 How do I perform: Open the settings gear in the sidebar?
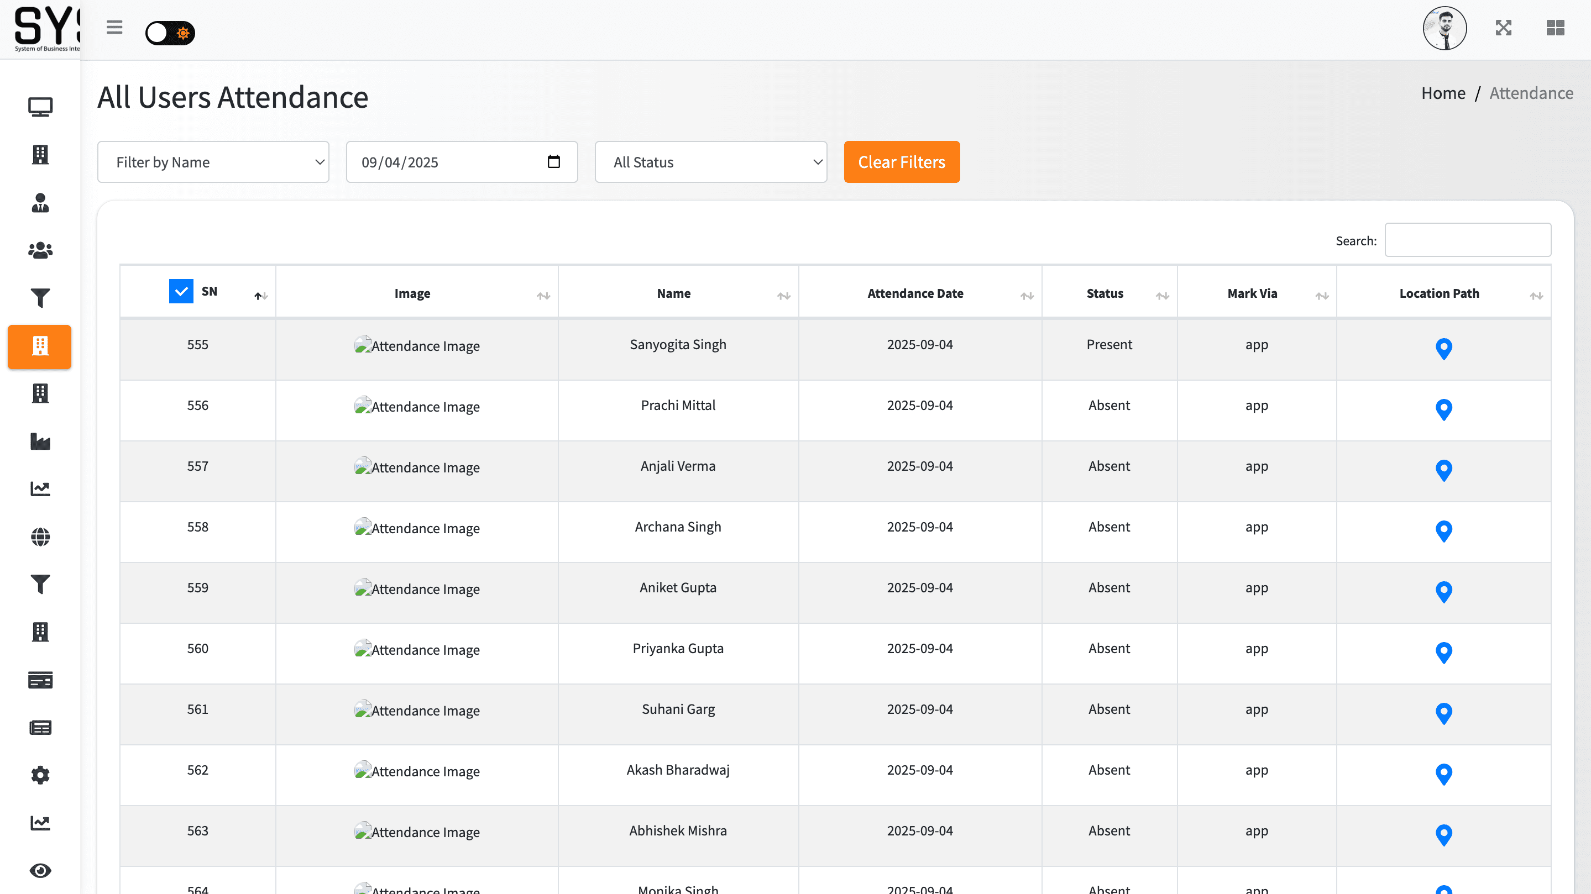[x=40, y=775]
